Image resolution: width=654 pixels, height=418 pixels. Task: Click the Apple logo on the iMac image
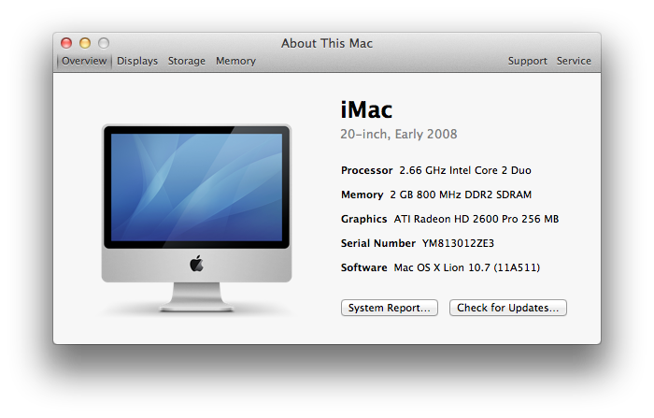click(196, 264)
